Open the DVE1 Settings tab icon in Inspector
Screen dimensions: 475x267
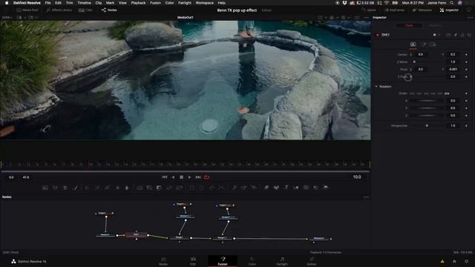pos(433,44)
